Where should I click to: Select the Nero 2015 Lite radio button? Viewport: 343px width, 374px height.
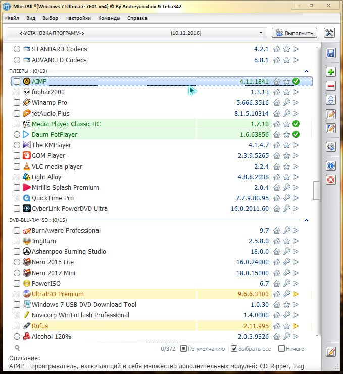coord(17,262)
